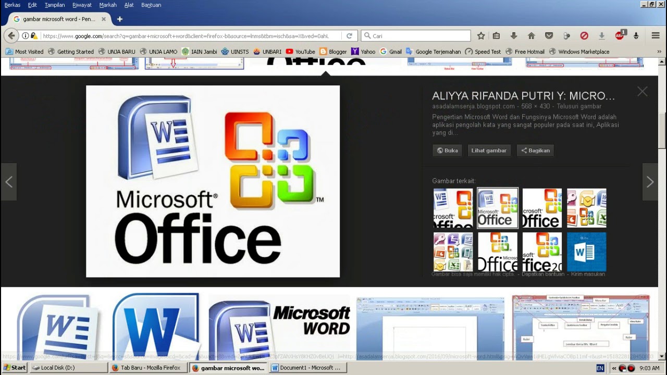Bookmark this page with the star icon
Image resolution: width=667 pixels, height=375 pixels.
click(x=481, y=36)
